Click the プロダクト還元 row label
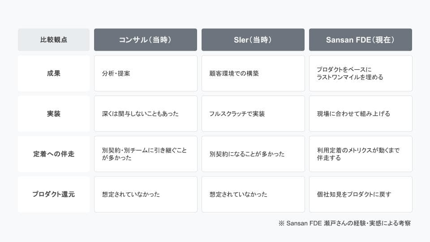This screenshot has width=430, height=242. pyautogui.click(x=54, y=194)
